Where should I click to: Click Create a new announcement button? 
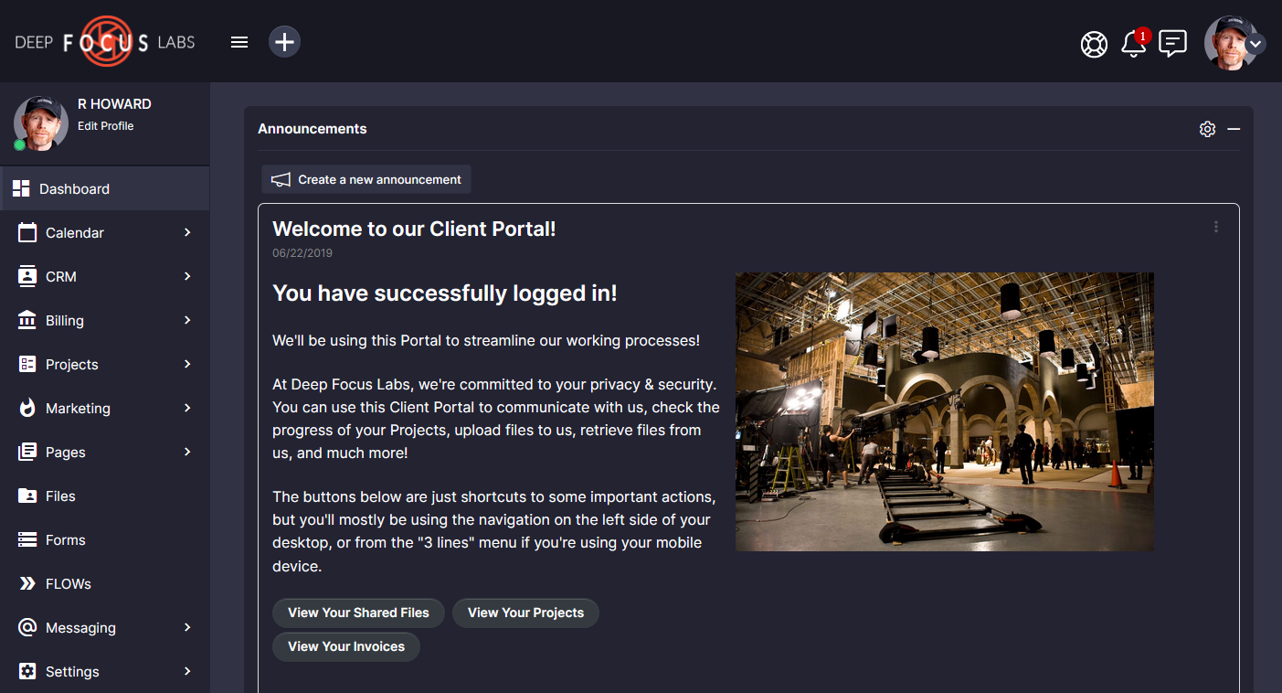pos(366,179)
